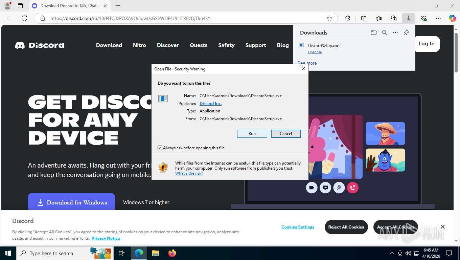Toggle split screen view icon
460x260 pixels.
pyautogui.click(x=364, y=18)
